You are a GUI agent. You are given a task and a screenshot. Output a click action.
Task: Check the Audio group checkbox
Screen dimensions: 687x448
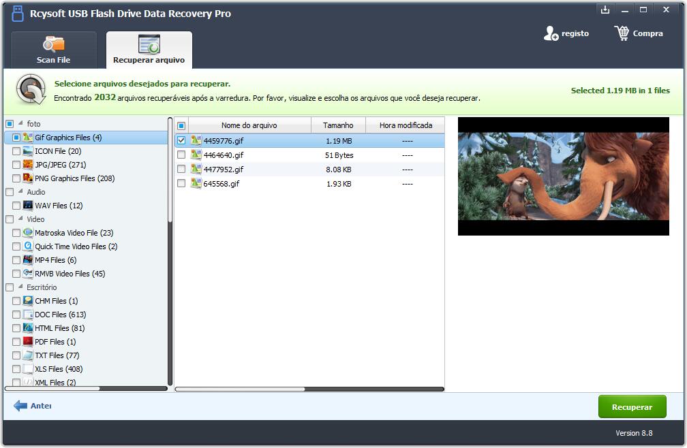click(10, 191)
